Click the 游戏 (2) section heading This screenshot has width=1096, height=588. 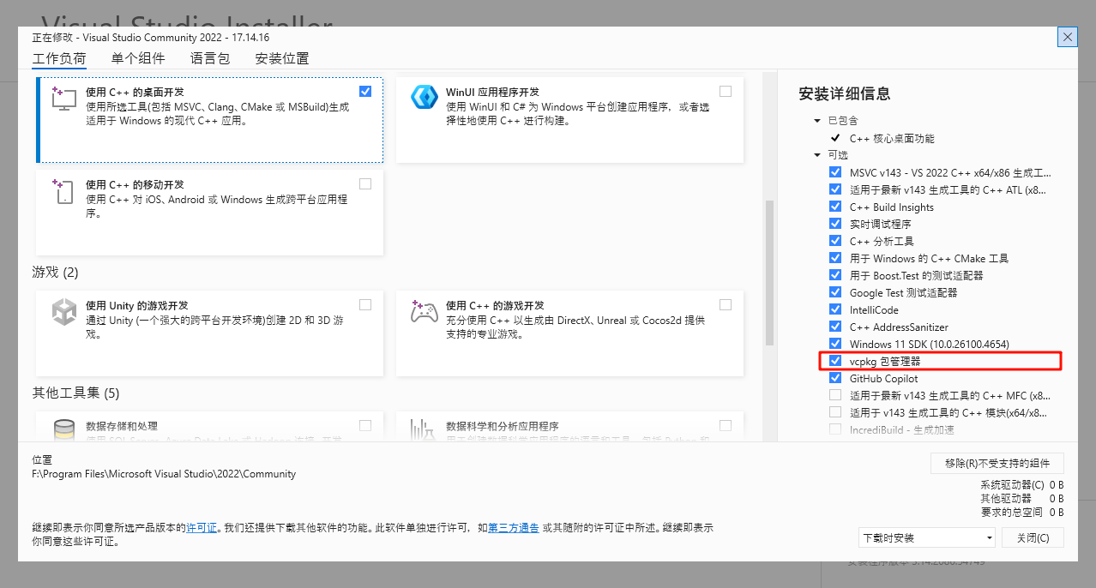[x=55, y=272]
